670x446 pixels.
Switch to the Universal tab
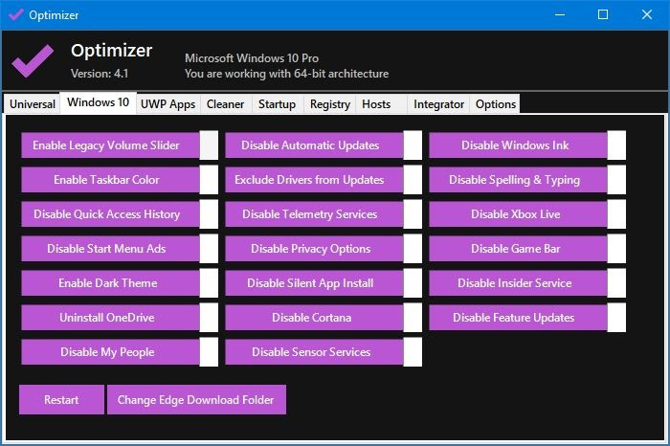point(32,104)
